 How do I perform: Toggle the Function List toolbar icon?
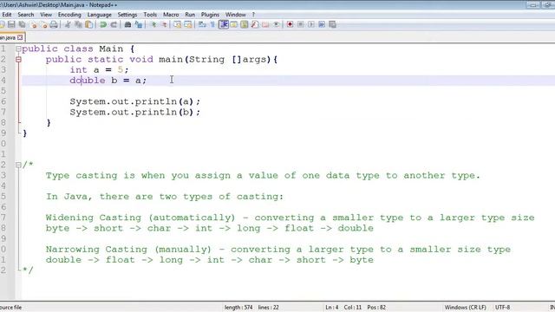[x=254, y=24]
